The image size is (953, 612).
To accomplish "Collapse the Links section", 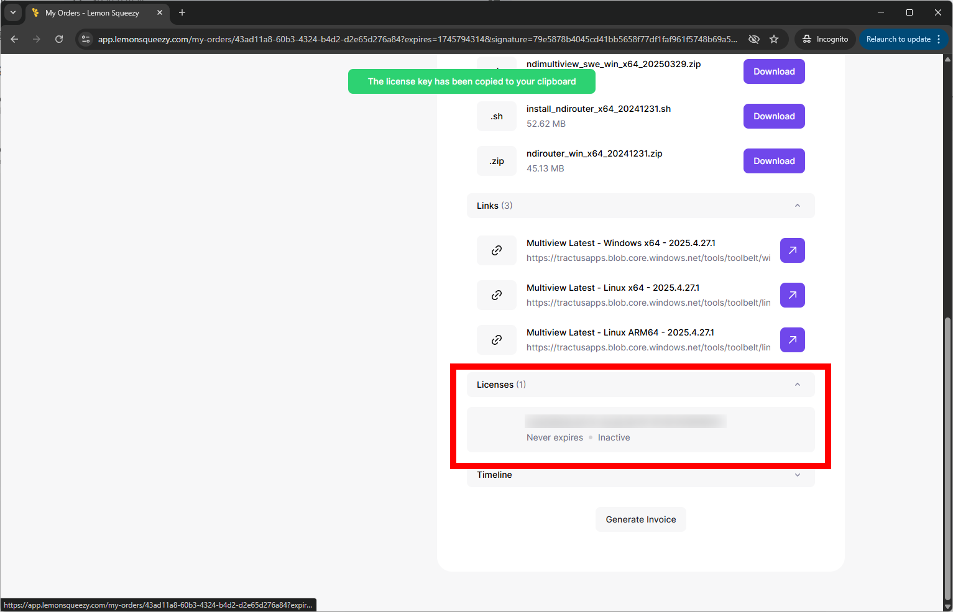I will (797, 206).
